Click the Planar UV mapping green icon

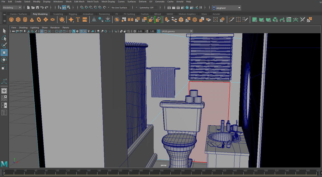click(255, 19)
